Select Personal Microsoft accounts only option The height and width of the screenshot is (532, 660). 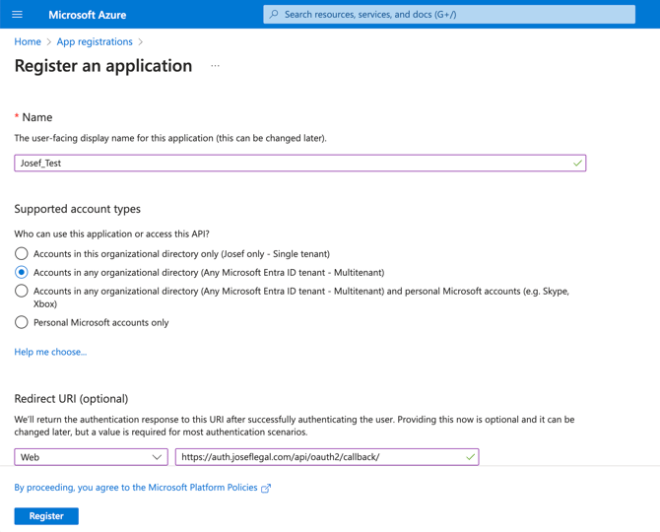(x=22, y=322)
